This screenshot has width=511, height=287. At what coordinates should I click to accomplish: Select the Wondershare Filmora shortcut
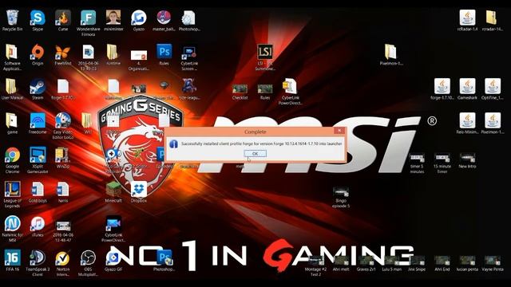coord(88,23)
